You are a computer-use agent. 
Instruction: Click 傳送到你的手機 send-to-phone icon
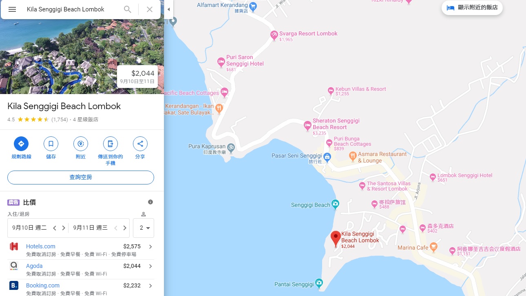click(111, 144)
